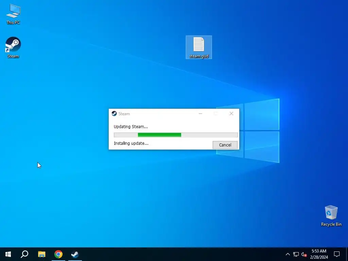Select the Recycle Bin icon
348x261 pixels.
(331, 215)
